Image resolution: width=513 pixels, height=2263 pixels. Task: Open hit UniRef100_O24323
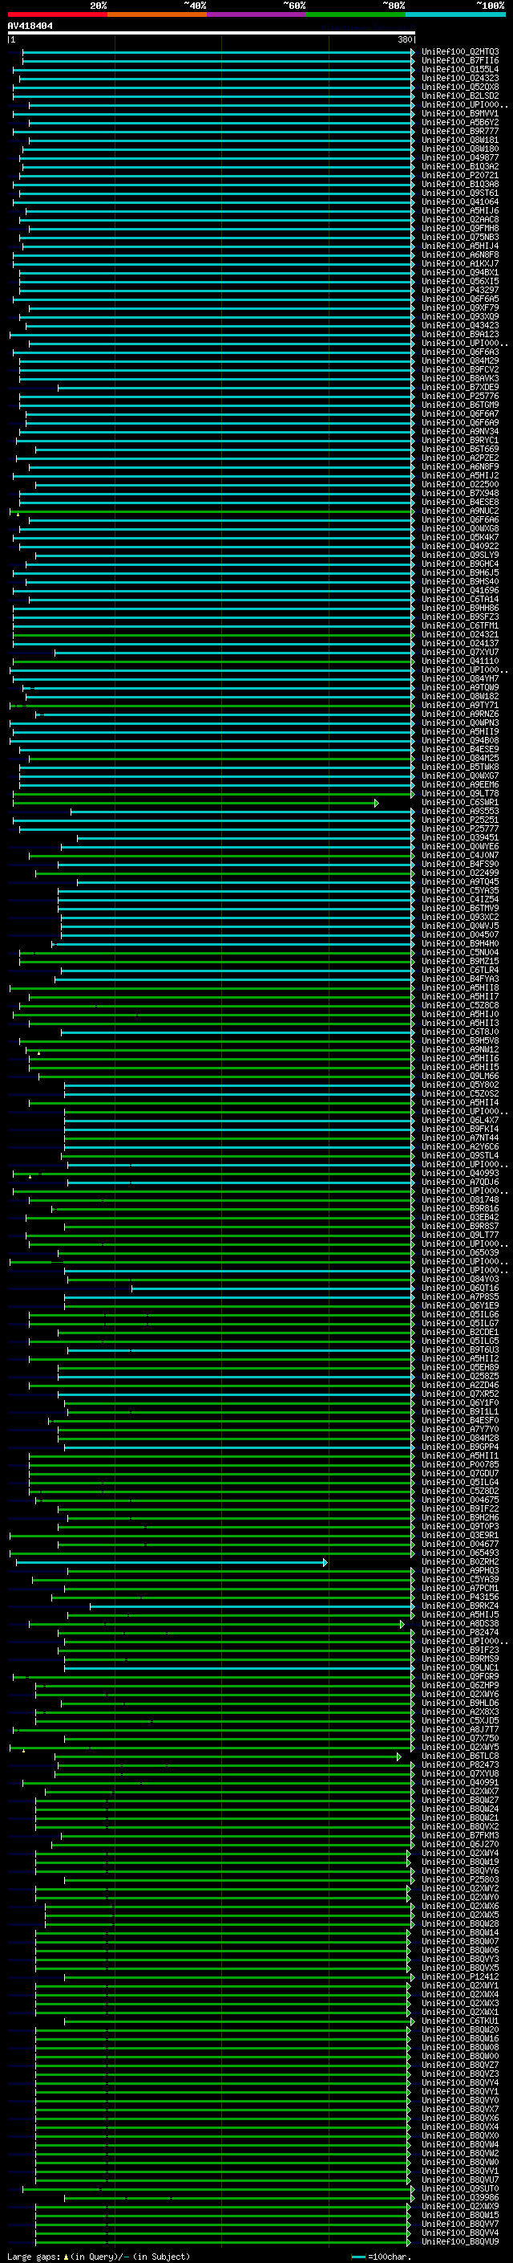click(x=460, y=78)
